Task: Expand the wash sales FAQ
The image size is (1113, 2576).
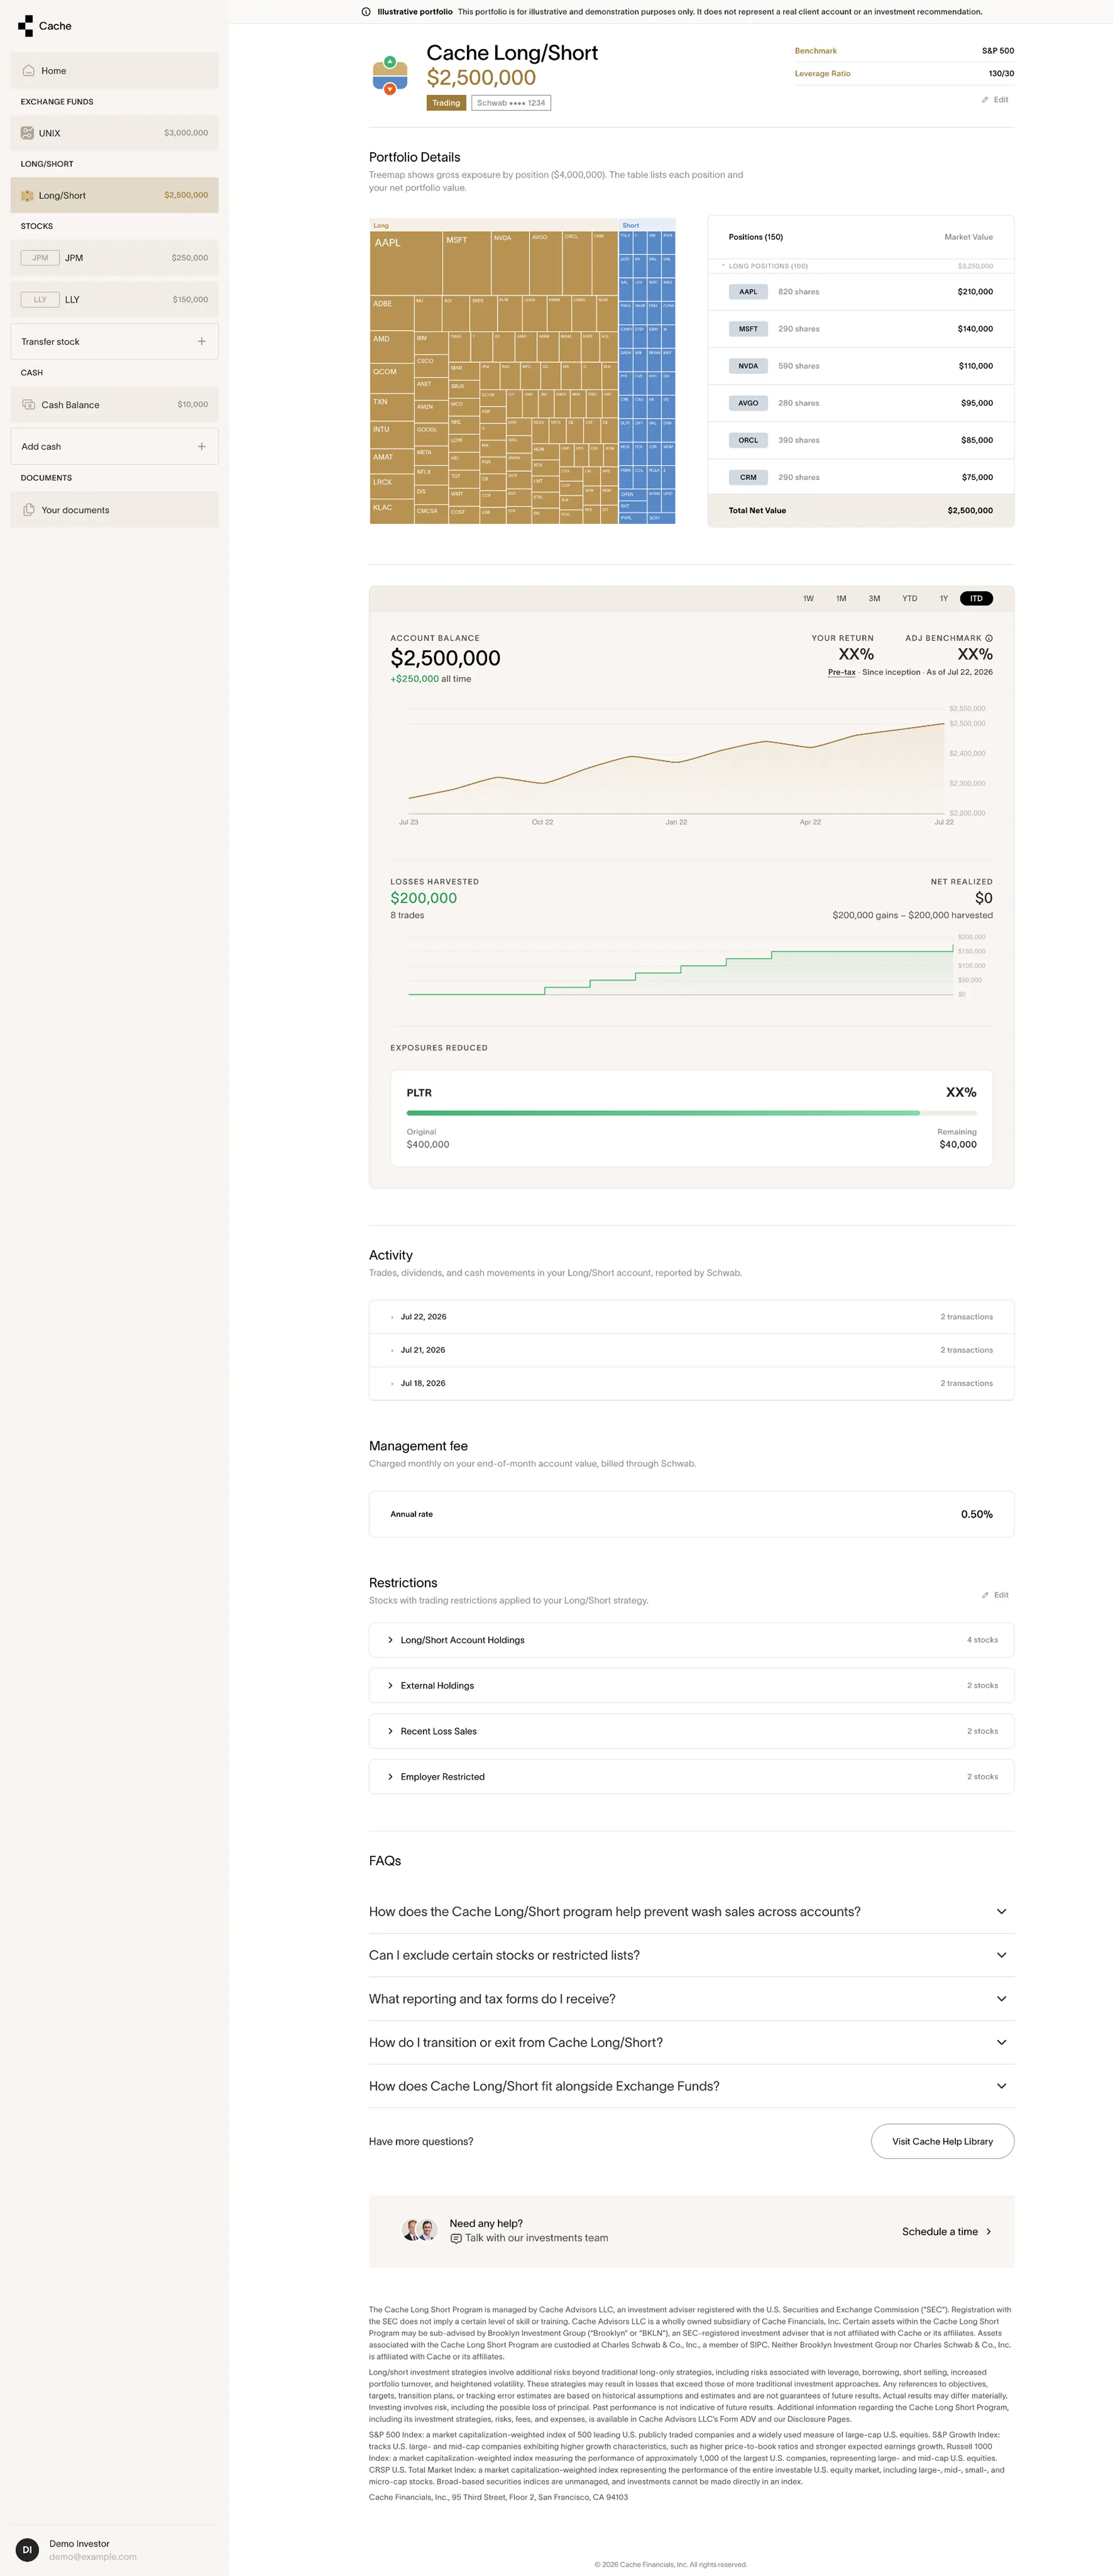Action: point(691,1912)
